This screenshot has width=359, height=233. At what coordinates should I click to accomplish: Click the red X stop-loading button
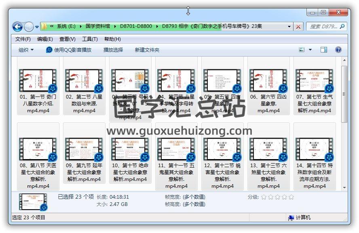click(x=298, y=27)
